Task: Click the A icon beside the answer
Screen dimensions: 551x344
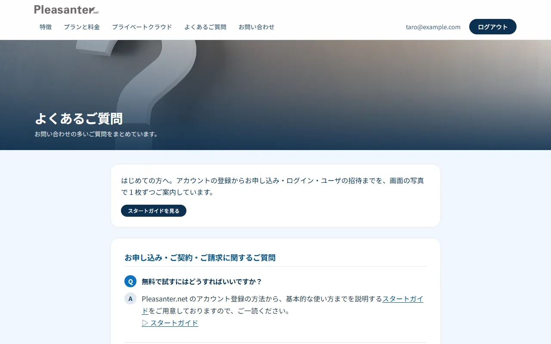Action: [130, 298]
